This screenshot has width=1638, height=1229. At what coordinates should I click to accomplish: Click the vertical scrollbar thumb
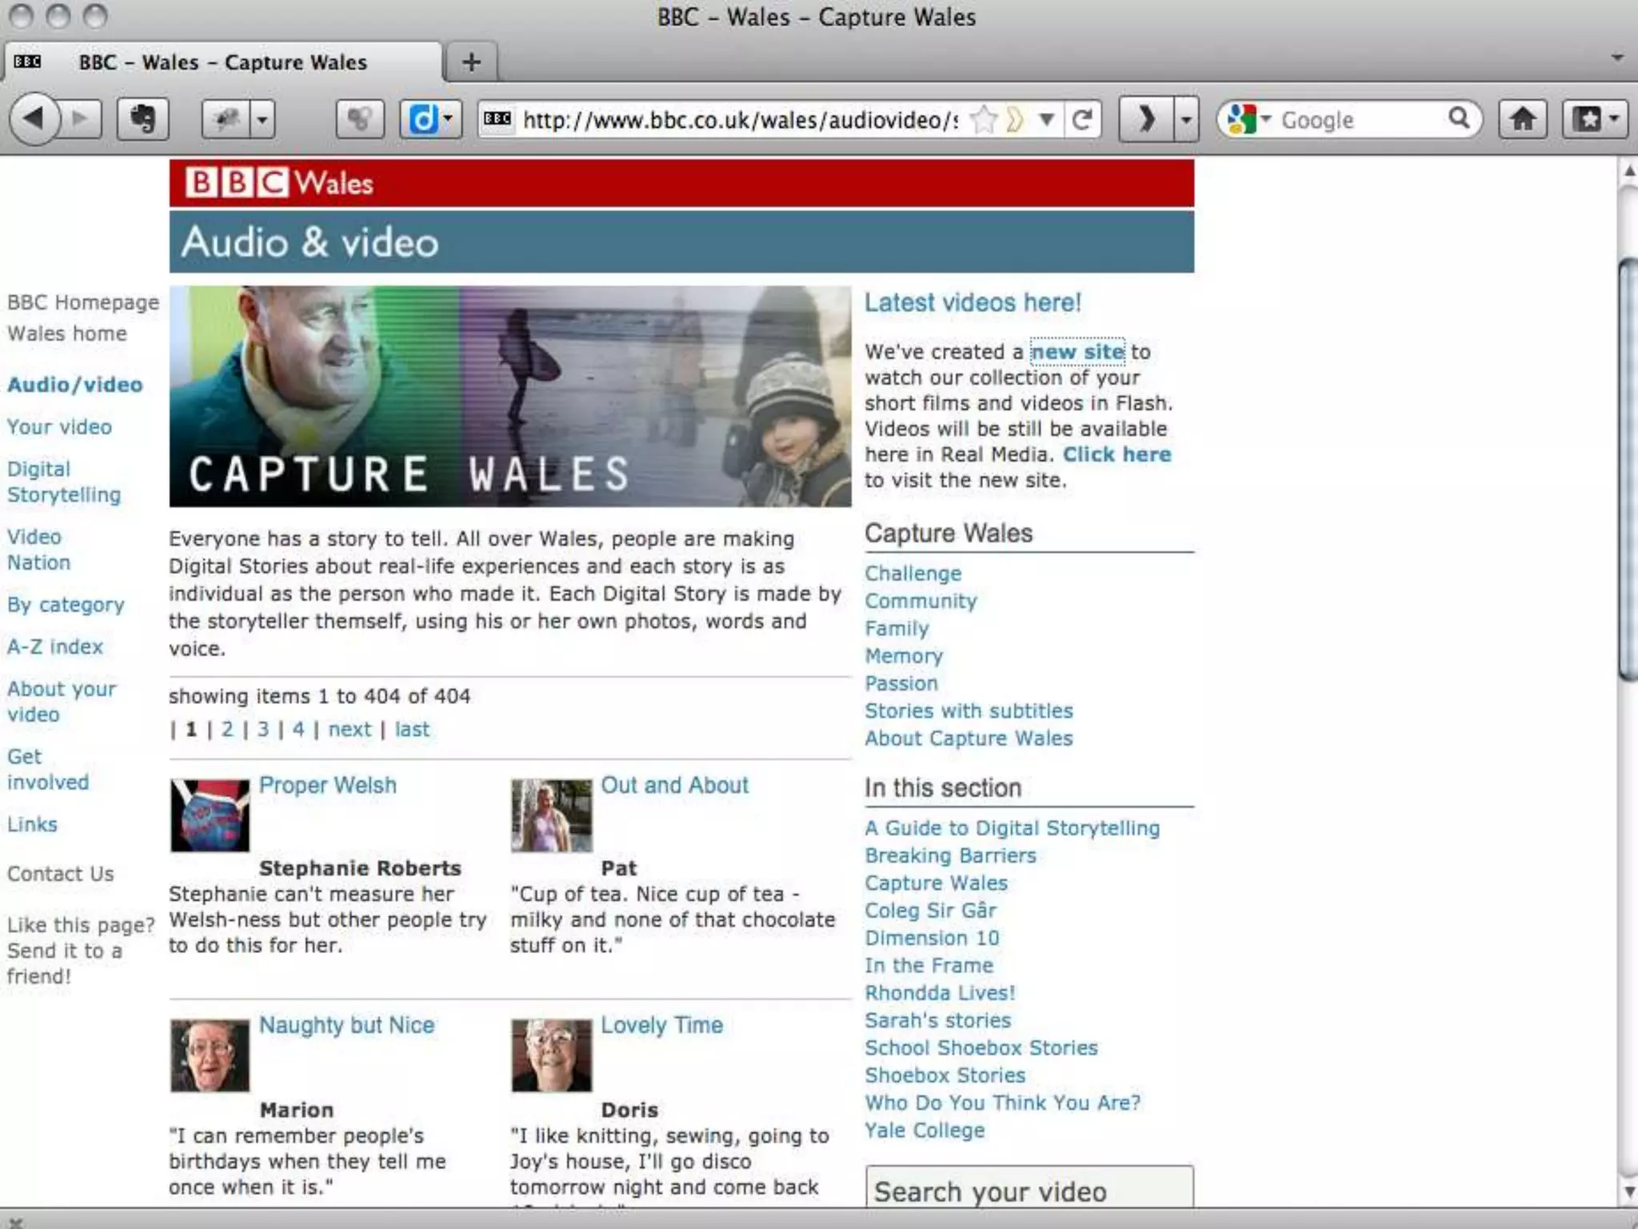click(x=1628, y=468)
